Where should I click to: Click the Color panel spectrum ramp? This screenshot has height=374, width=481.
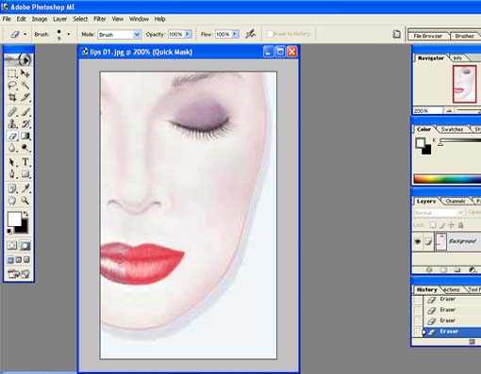pyautogui.click(x=447, y=179)
